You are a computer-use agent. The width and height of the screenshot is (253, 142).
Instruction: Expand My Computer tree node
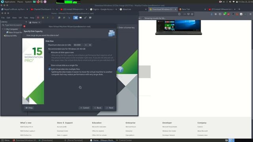tap(3, 29)
